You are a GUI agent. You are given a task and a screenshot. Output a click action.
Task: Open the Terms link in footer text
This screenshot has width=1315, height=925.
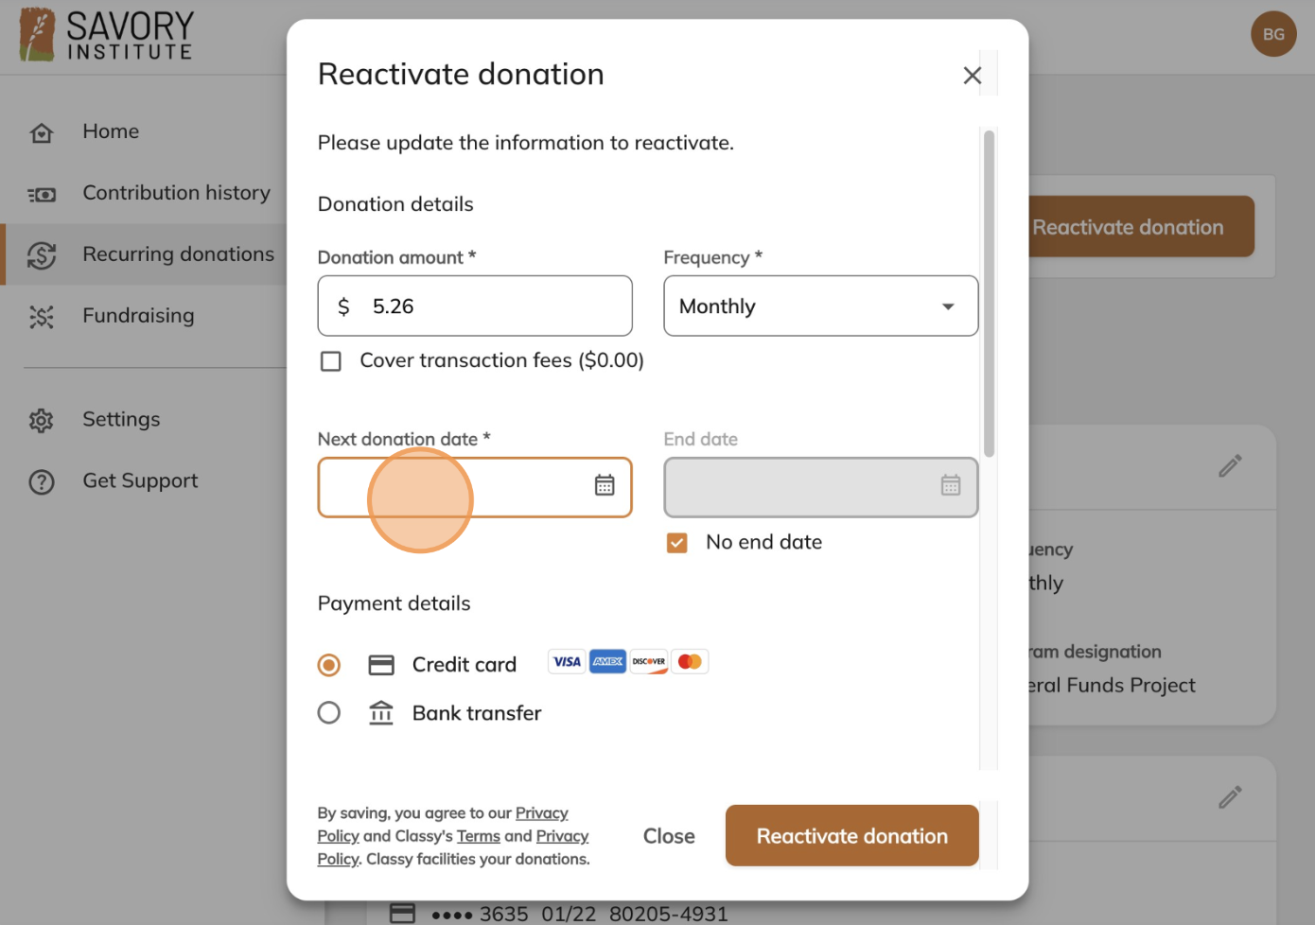click(479, 836)
